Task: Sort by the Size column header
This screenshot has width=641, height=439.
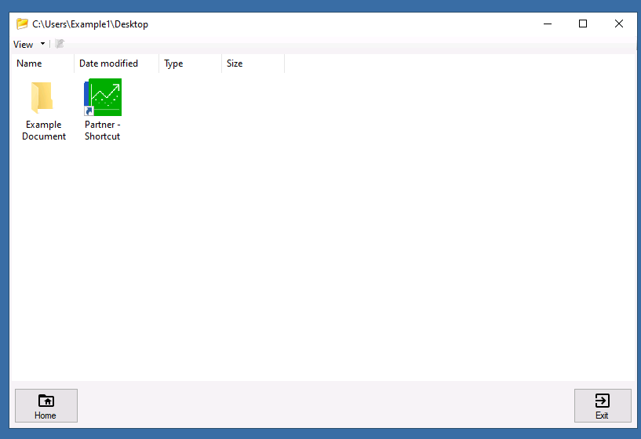Action: tap(235, 63)
